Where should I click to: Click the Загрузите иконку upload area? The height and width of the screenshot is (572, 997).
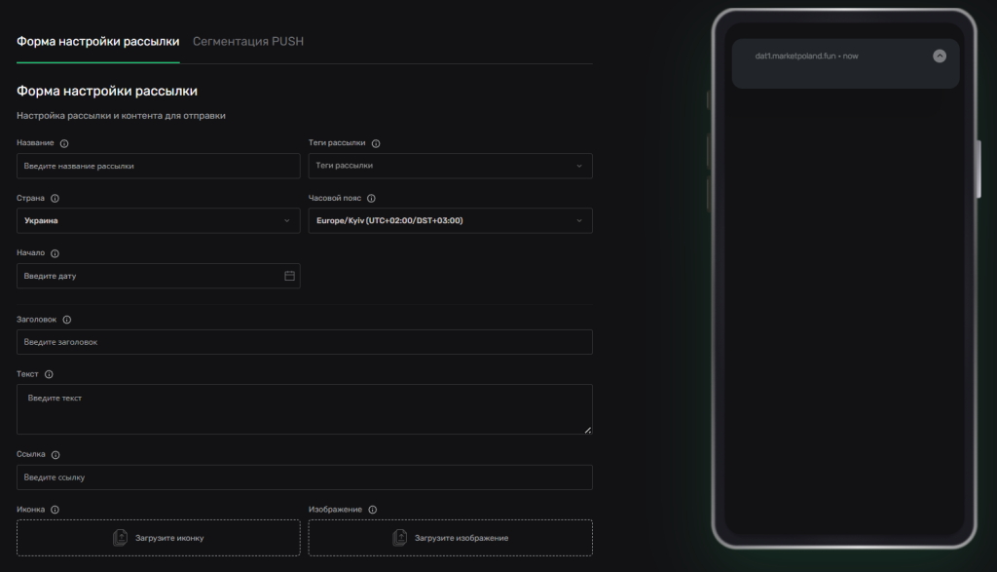158,538
